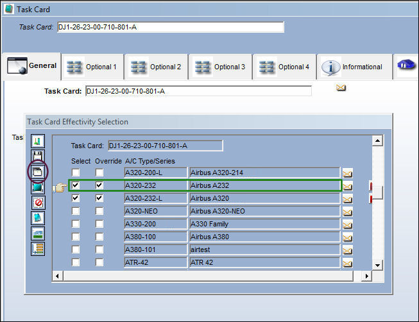Viewport: 419px width, 322px height.
Task: Click the scroll-up arrow of the effectivity list
Action: 377,140
